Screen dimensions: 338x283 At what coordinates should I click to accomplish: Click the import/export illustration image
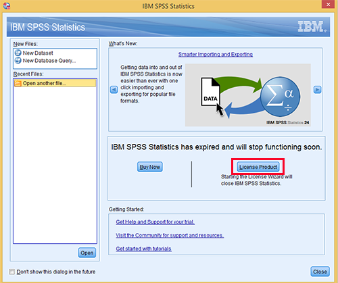click(x=248, y=95)
